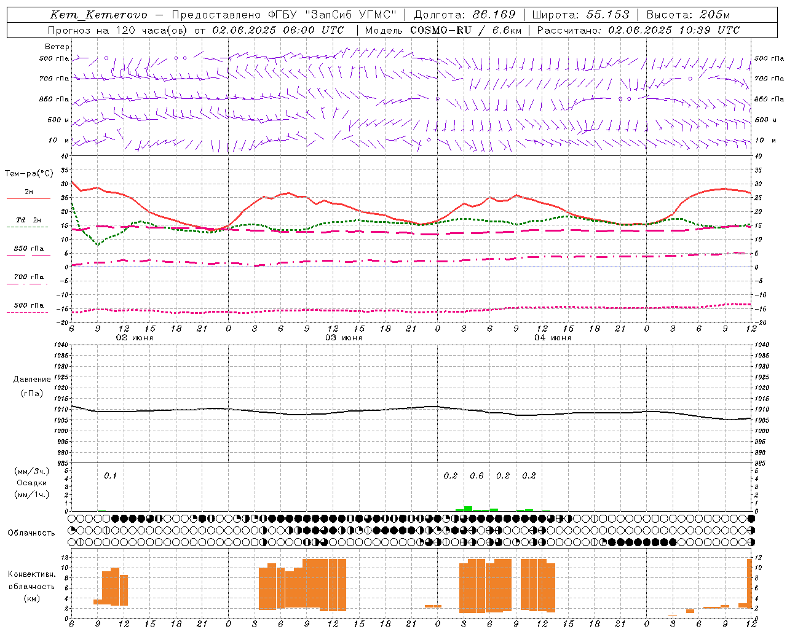This screenshot has height=629, width=787.
Task: Click the station name Kem_Kemerovo in the header
Action: 98,15
